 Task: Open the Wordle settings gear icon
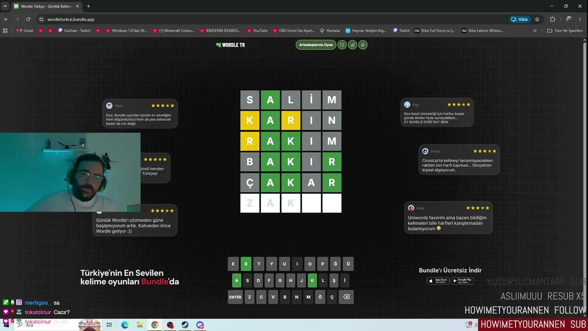pos(363,45)
